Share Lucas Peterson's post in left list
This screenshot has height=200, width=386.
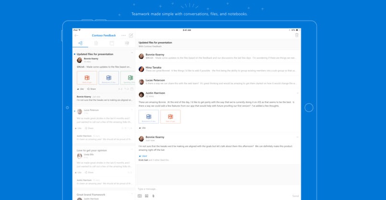click(89, 128)
